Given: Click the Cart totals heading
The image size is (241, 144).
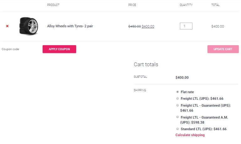Looking at the screenshot, I should pos(146,64).
